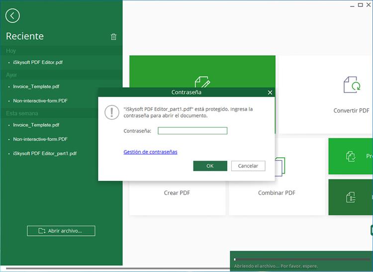The height and width of the screenshot is (272, 373).
Task: Click the Combinar PDF stacked pages icon
Action: [280, 167]
